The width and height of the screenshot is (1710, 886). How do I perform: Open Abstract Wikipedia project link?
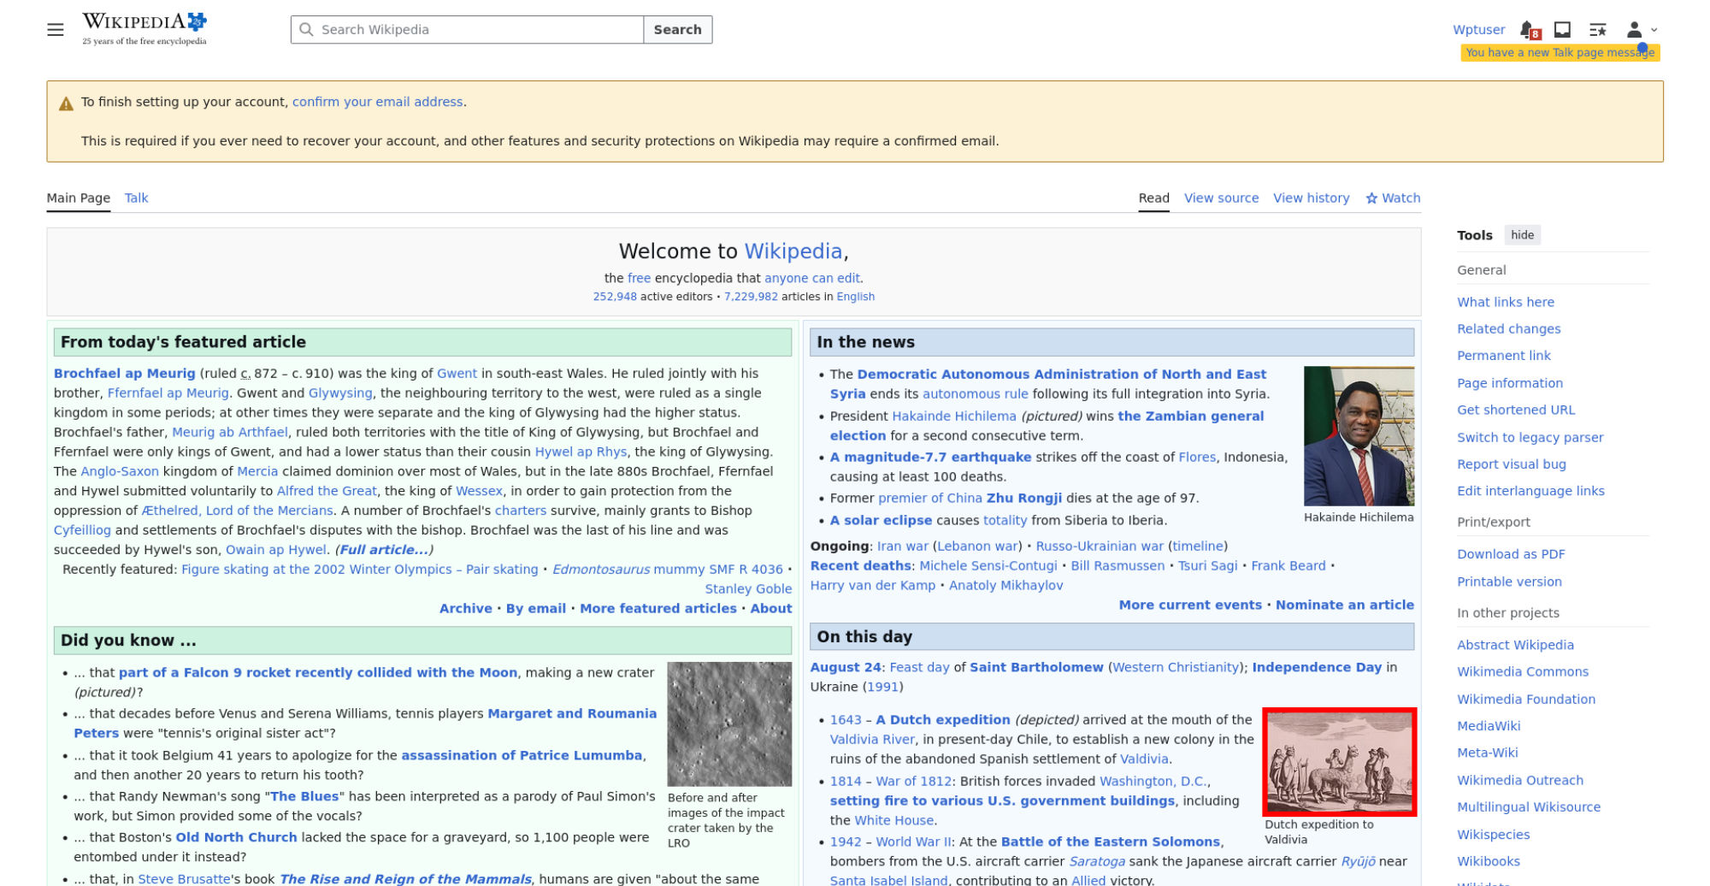click(x=1515, y=645)
